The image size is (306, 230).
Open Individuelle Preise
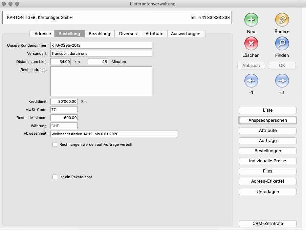tap(268, 161)
